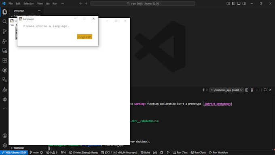Screen dimensions: 275x155
Task: Click the -Wstrict-prototypes link in terminal
Action: [x=217, y=104]
